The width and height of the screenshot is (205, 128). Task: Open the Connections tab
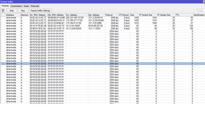tap(16, 6)
